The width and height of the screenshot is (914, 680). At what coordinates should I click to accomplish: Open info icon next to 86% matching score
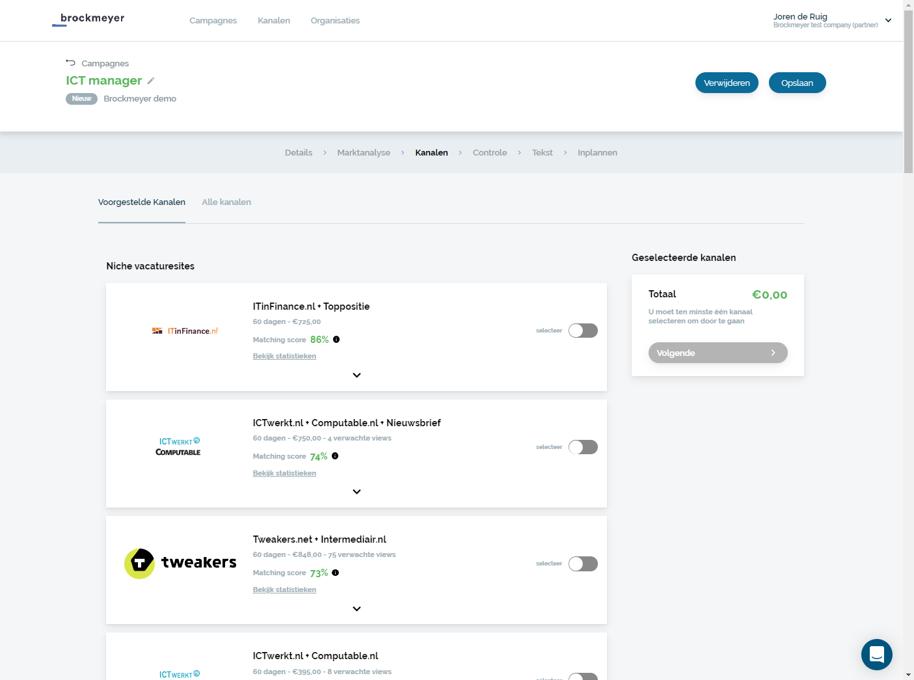pyautogui.click(x=336, y=339)
